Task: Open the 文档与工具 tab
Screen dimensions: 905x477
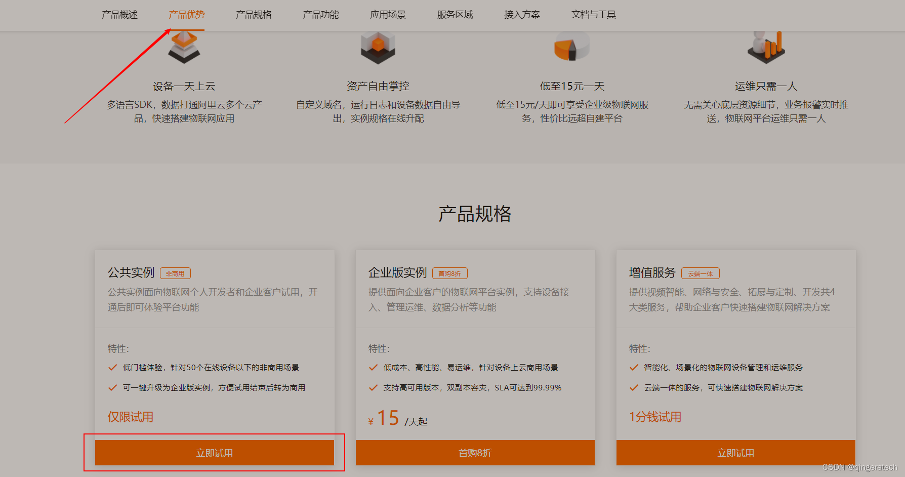Action: tap(594, 15)
